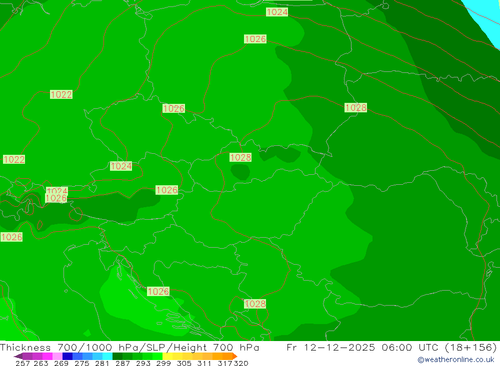
Task: Click legend value 263
Action: [41, 363]
